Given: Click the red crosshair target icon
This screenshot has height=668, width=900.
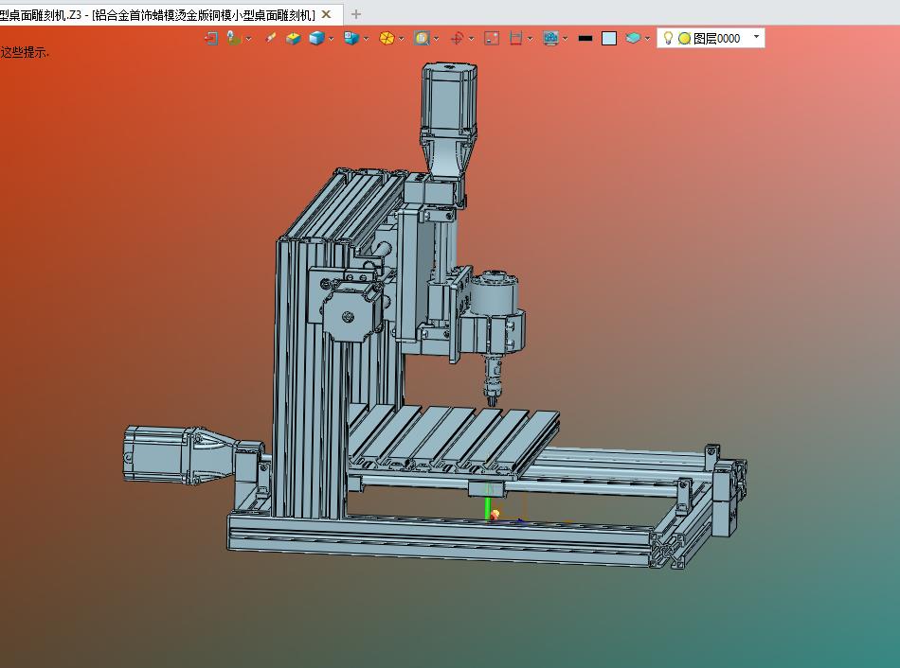Looking at the screenshot, I should [457, 39].
